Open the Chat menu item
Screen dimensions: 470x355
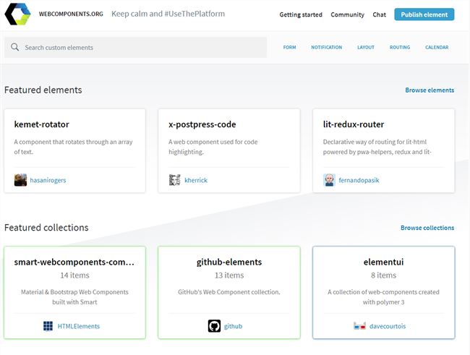click(x=379, y=14)
